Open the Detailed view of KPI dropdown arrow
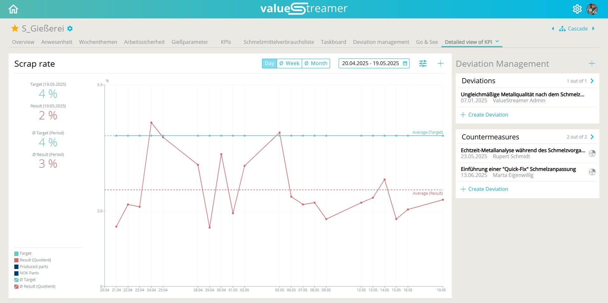The width and height of the screenshot is (608, 303). click(497, 42)
